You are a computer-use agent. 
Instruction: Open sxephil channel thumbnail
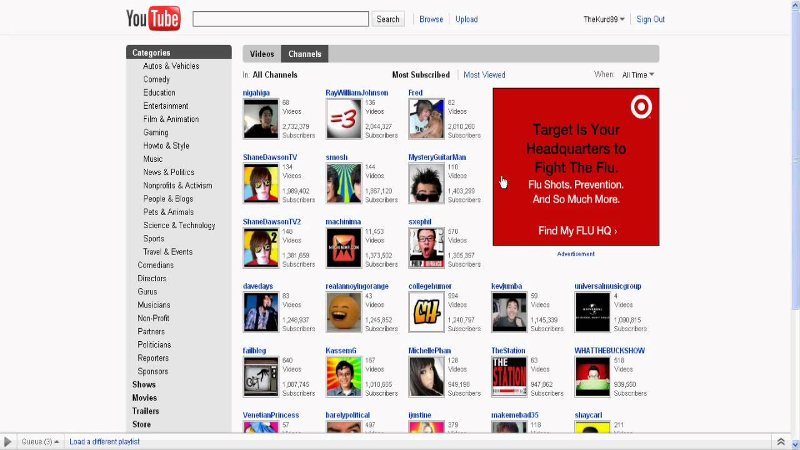pos(426,247)
